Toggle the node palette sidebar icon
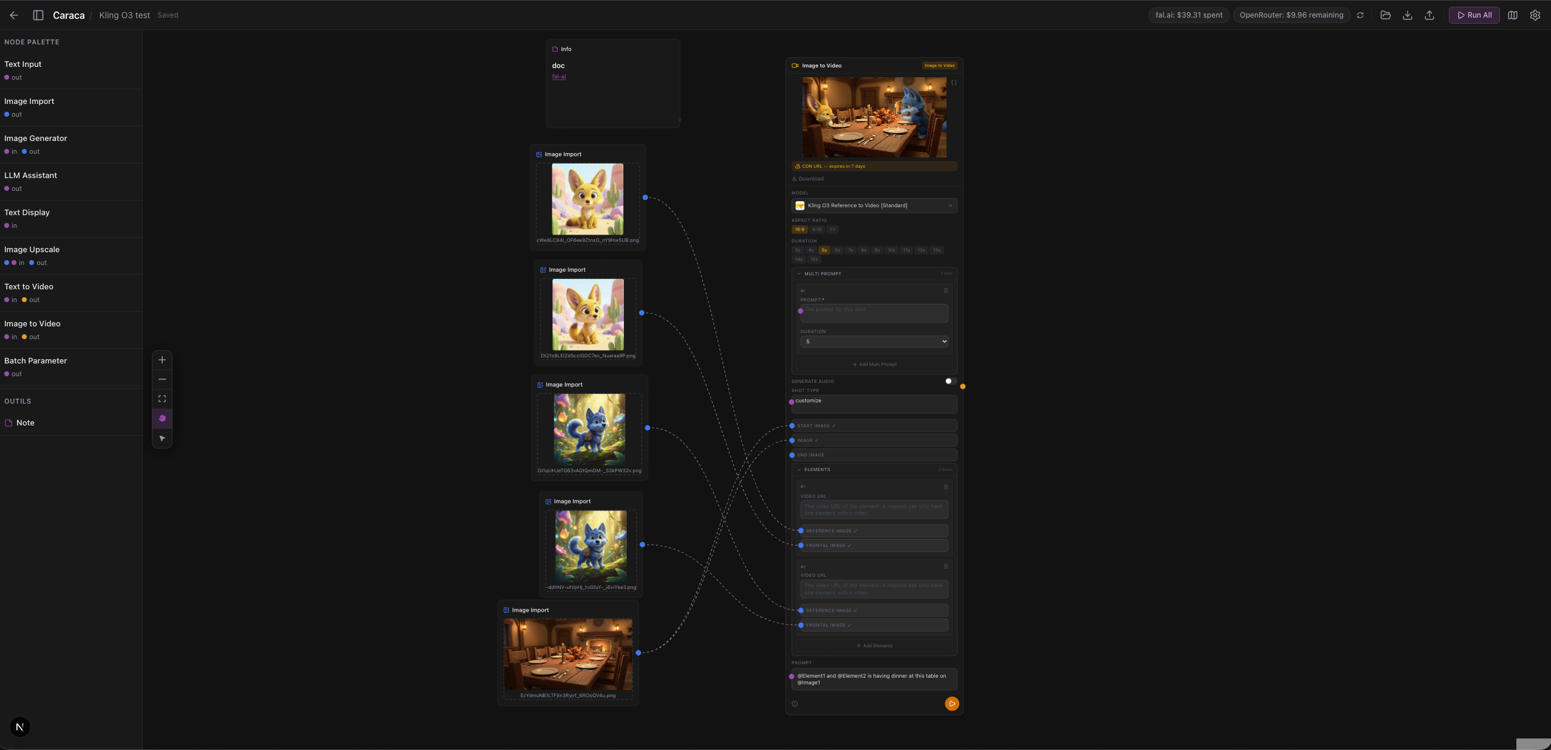The width and height of the screenshot is (1551, 750). 38,15
